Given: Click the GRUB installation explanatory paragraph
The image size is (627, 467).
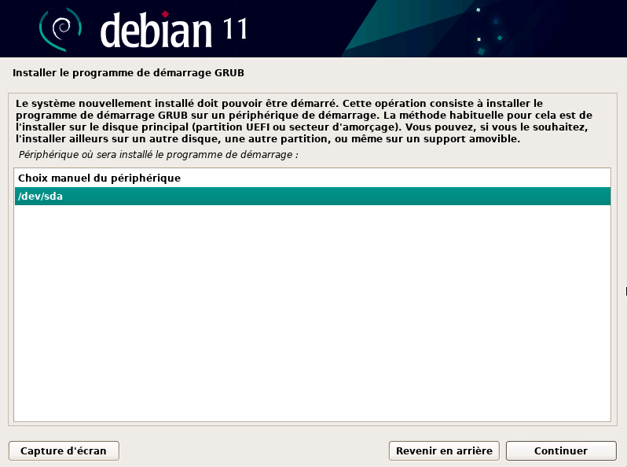Looking at the screenshot, I should click(x=304, y=121).
